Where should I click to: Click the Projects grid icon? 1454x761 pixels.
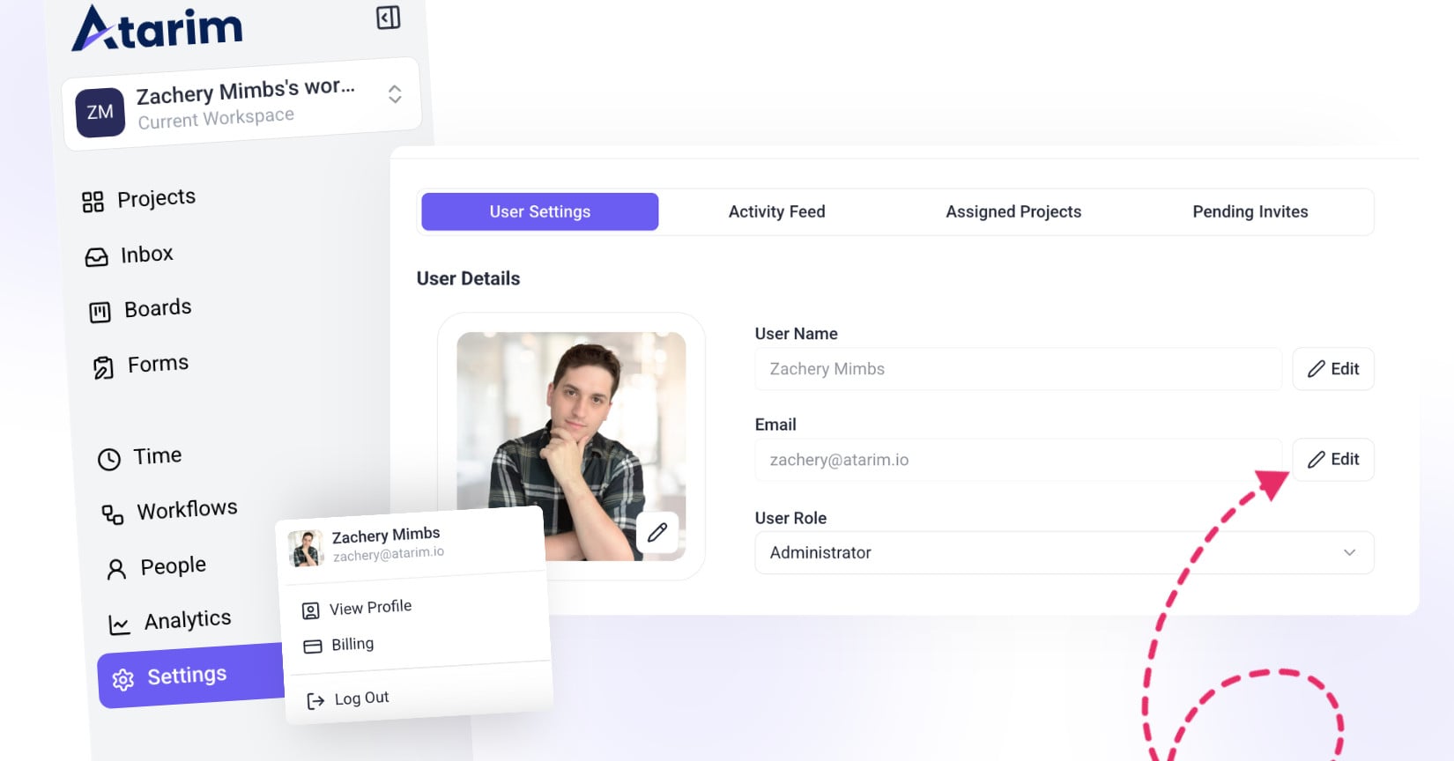[x=93, y=202]
